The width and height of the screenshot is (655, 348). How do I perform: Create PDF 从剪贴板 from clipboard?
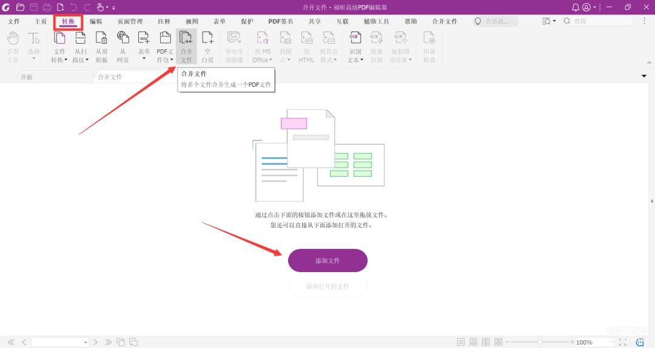101,47
